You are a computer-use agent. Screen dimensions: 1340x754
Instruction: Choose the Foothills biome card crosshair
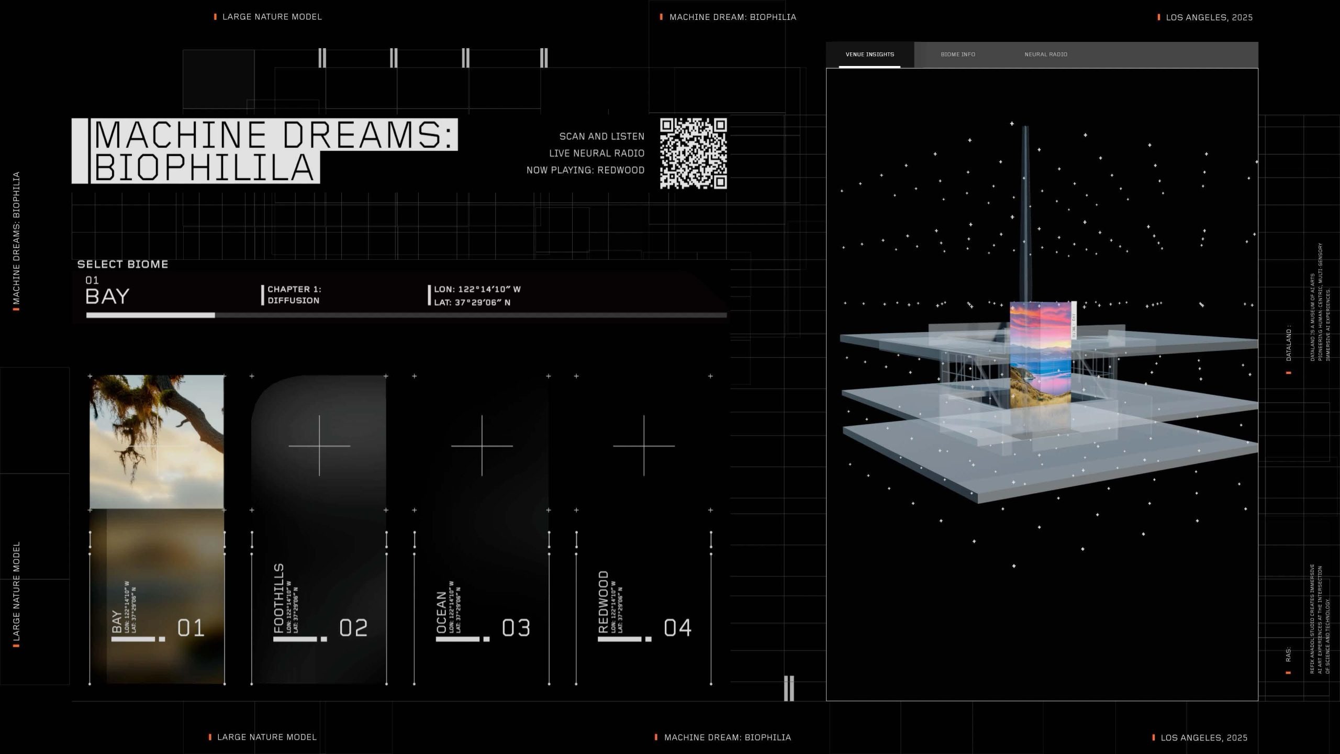click(319, 446)
